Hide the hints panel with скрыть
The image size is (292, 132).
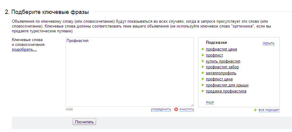(269, 43)
